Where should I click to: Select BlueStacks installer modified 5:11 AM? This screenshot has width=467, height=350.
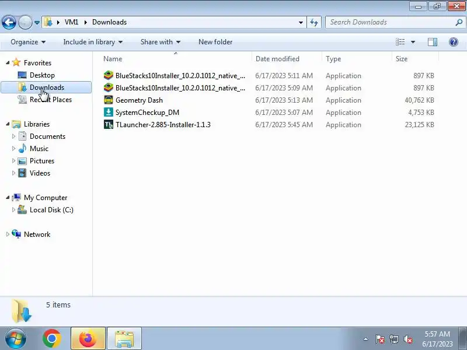click(180, 76)
